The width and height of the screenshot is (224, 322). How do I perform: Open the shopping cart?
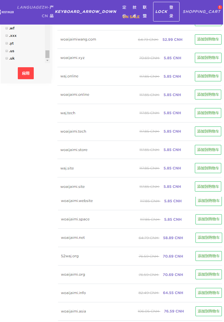coord(201,12)
